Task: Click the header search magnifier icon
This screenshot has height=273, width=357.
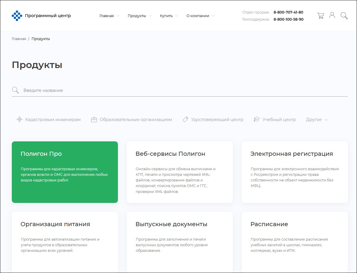Action: click(344, 16)
